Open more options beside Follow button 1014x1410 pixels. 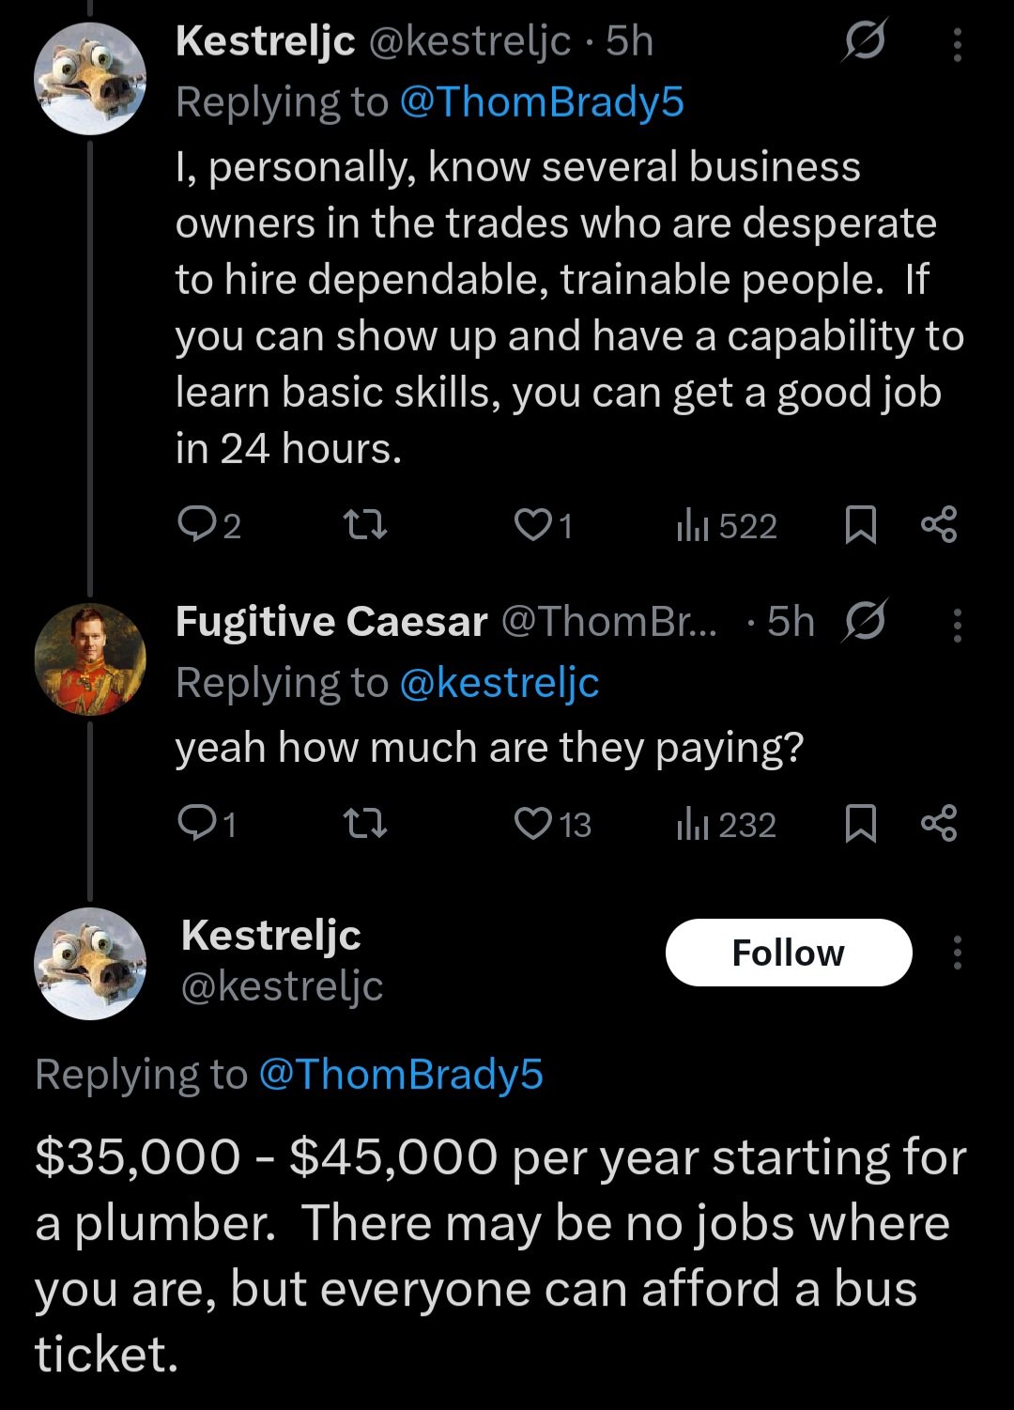(957, 952)
